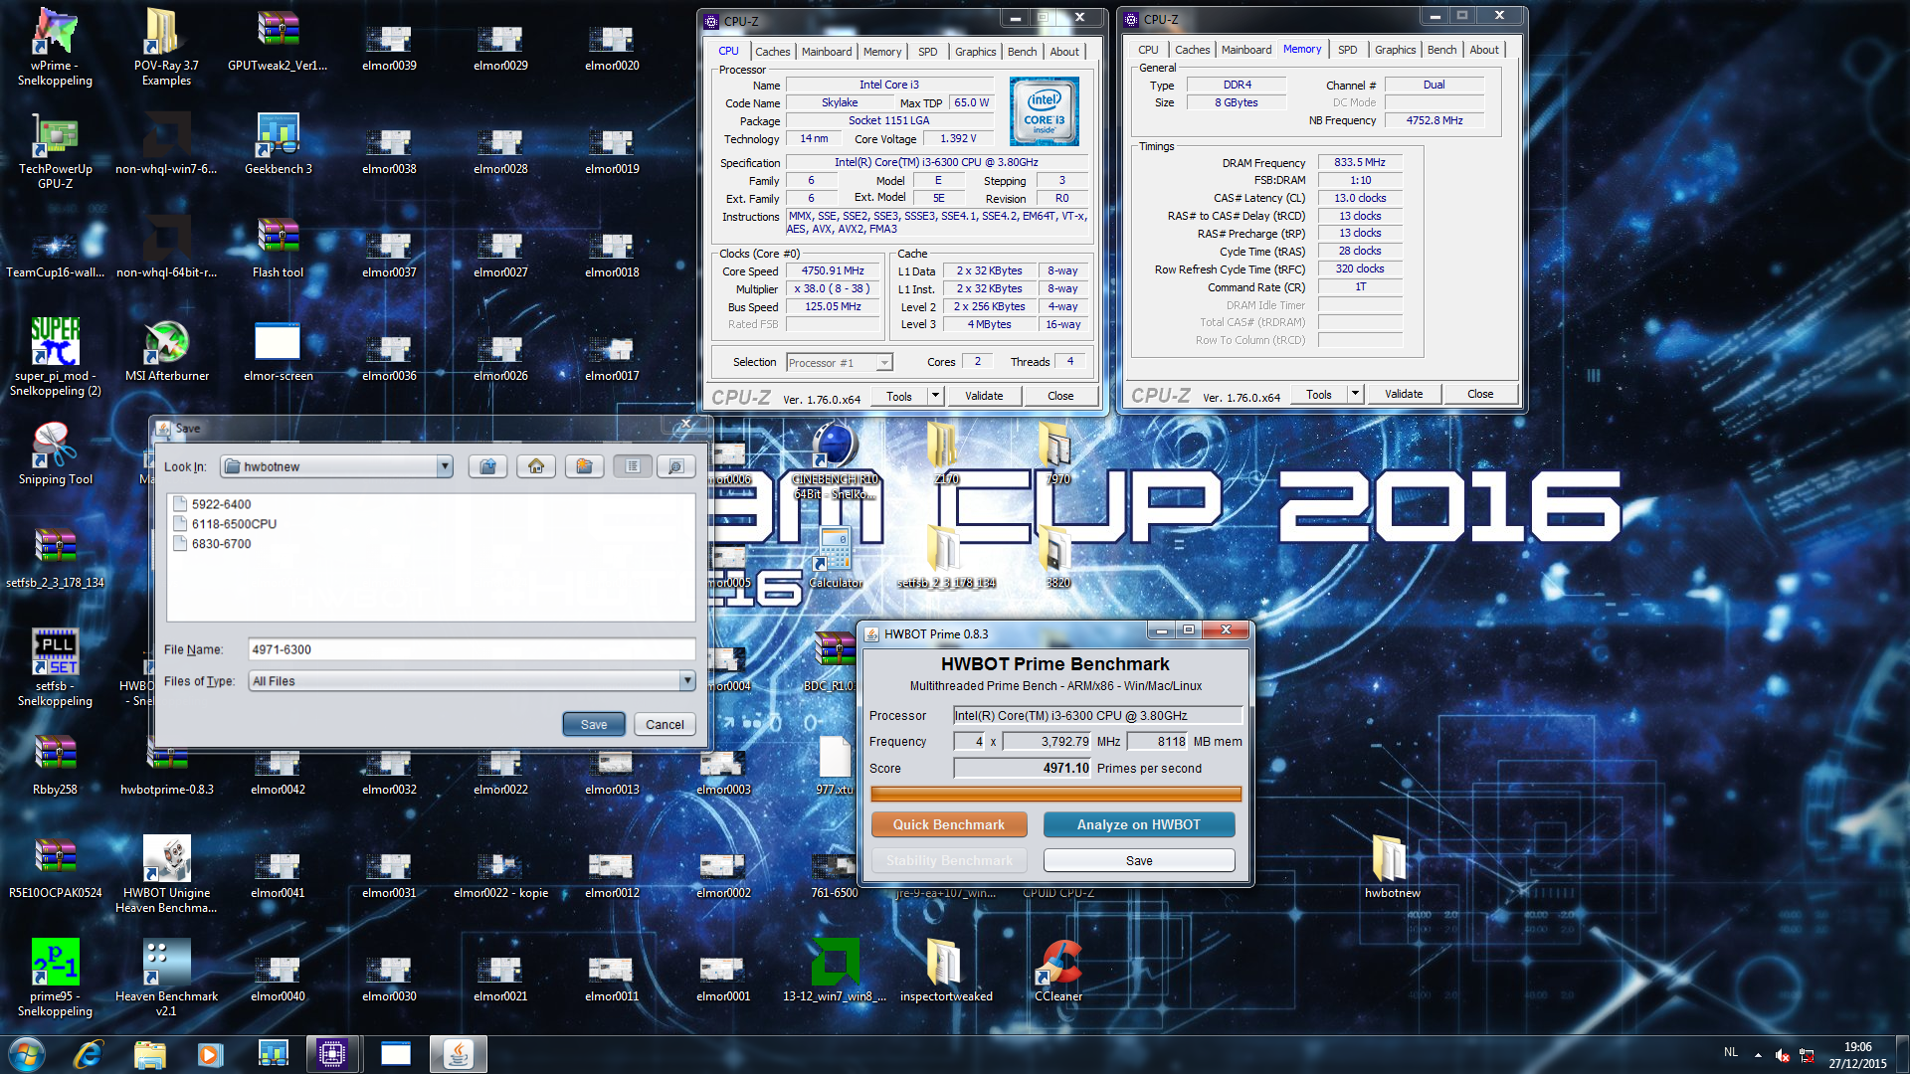Screen dimensions: 1910x1074
Task: Click Tools button in left CPU-Z window
Action: pyautogui.click(x=899, y=396)
